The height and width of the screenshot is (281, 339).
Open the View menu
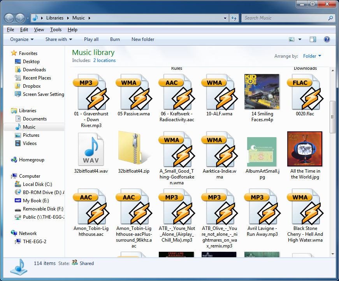click(x=39, y=29)
